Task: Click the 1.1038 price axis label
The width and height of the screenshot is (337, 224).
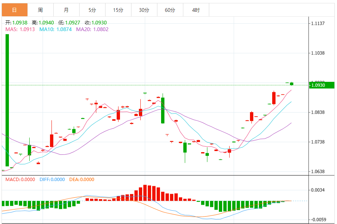Action: pos(318,53)
